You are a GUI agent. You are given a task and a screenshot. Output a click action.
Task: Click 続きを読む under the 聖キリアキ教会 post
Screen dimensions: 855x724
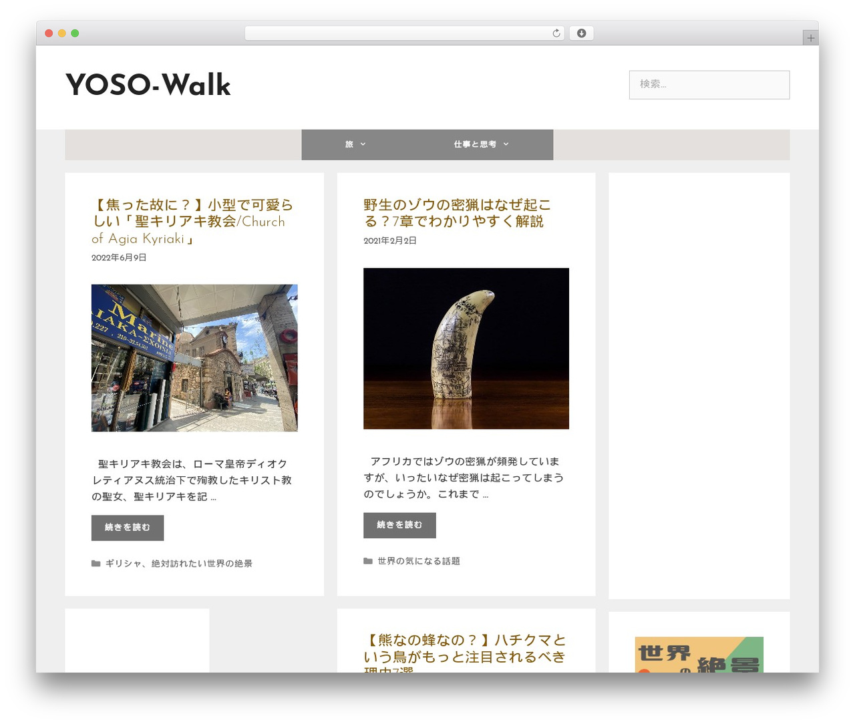click(x=128, y=528)
